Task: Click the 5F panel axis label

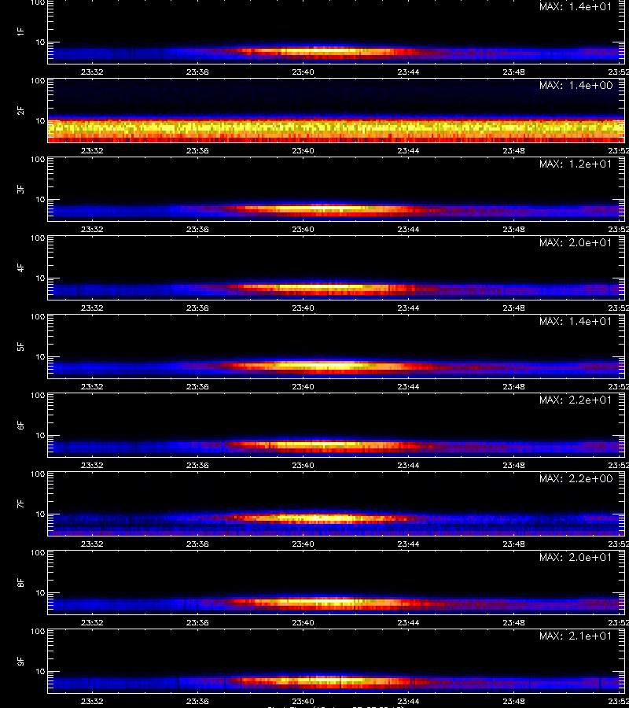Action: pyautogui.click(x=20, y=346)
